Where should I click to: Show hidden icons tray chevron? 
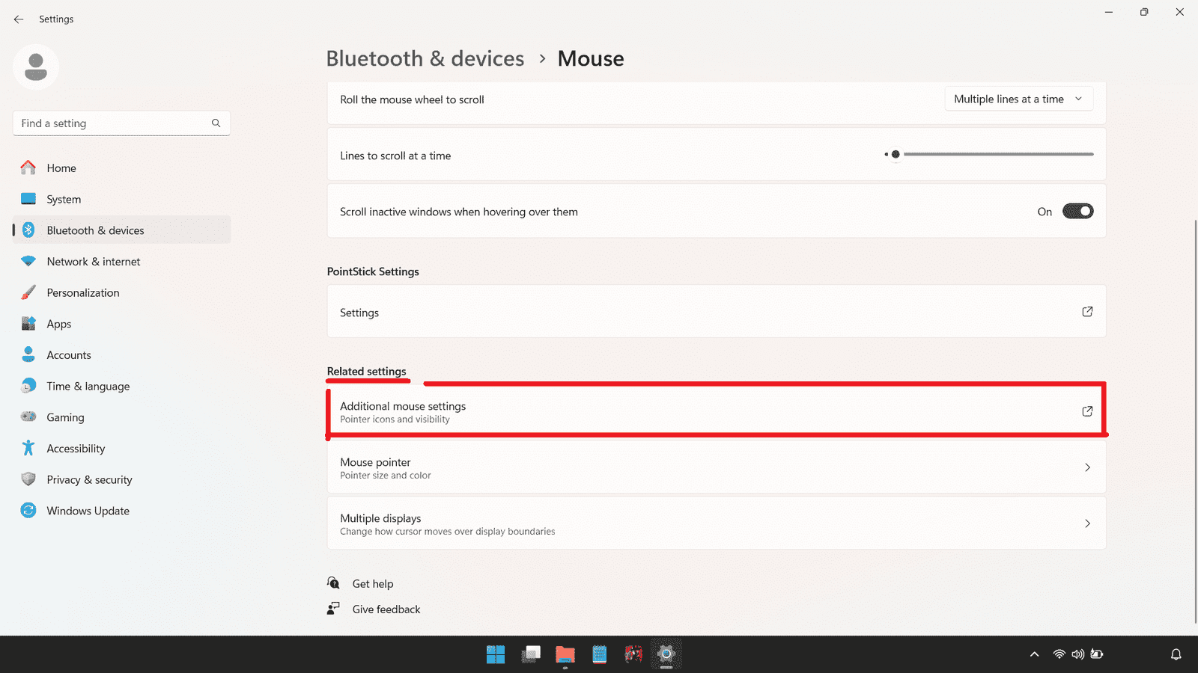point(1034,654)
